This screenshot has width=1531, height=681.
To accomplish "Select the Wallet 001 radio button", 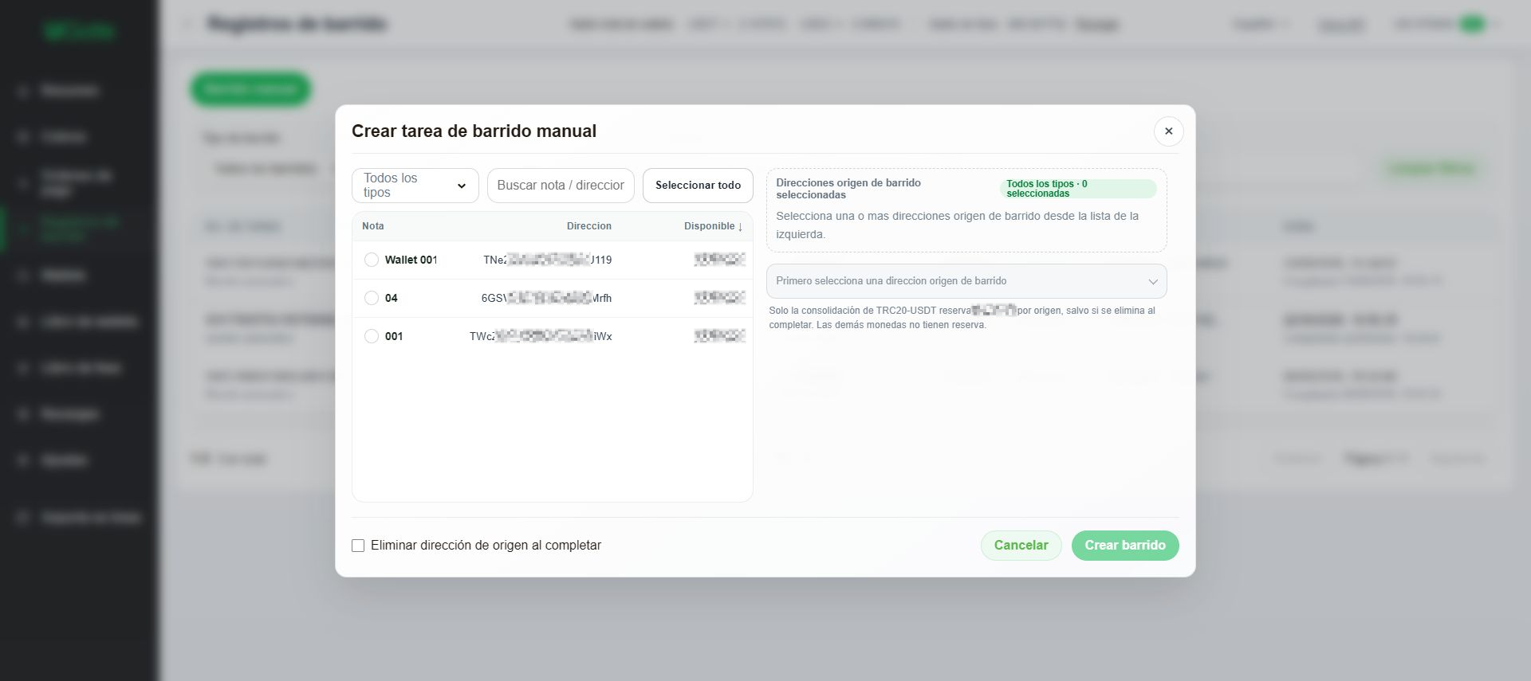I will [x=372, y=260].
